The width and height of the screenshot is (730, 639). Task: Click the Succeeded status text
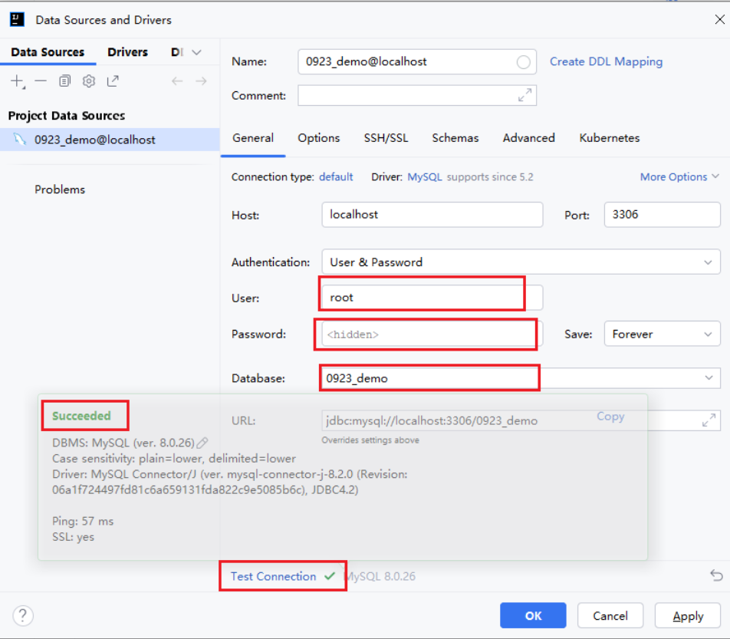tap(81, 416)
